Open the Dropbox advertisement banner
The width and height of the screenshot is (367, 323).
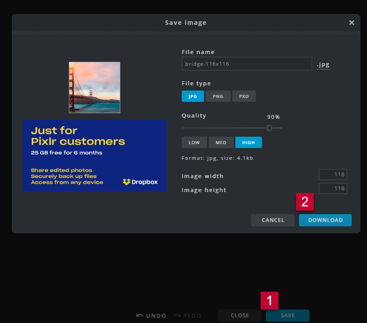[x=94, y=155]
